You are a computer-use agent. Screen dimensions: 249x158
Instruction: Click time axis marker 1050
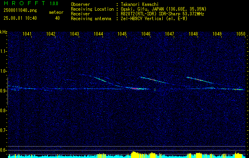241,34
